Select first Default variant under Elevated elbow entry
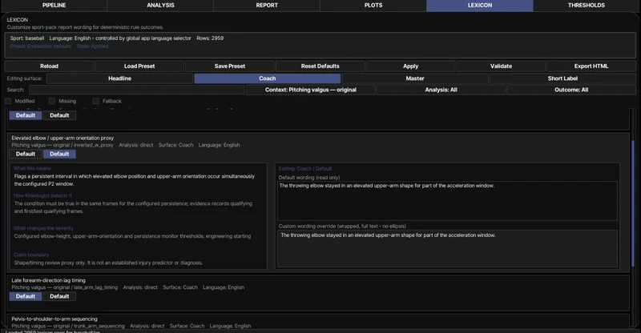 (26, 154)
